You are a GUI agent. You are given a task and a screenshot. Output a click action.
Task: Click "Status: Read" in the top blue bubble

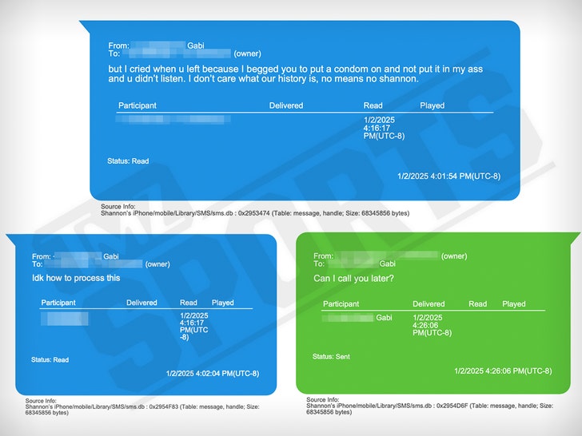(128, 161)
